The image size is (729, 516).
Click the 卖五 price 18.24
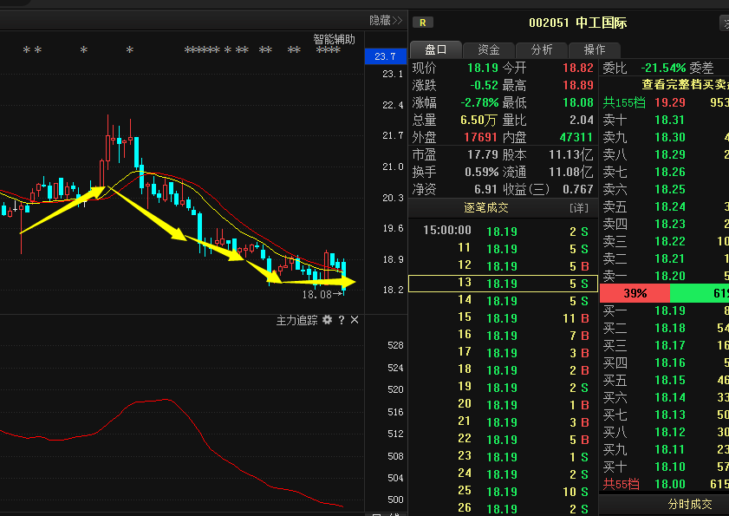point(669,206)
